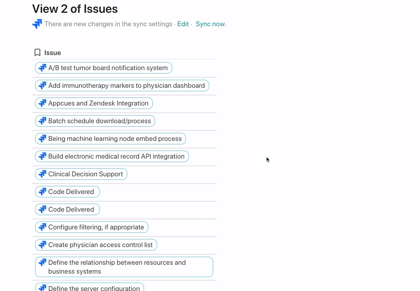Open Define the server configuration issue

[94, 288]
